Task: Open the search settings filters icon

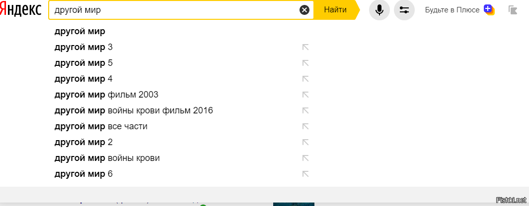Action: click(x=404, y=10)
